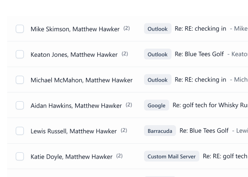248x177 pixels.
Task: Open Katie Doyle's 'Re: RE: golf tech' email
Action: click(x=225, y=156)
